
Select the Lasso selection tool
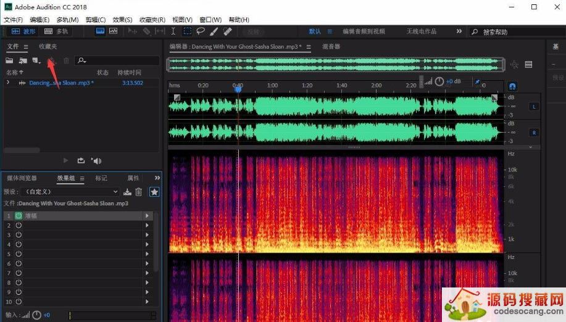pyautogui.click(x=200, y=31)
